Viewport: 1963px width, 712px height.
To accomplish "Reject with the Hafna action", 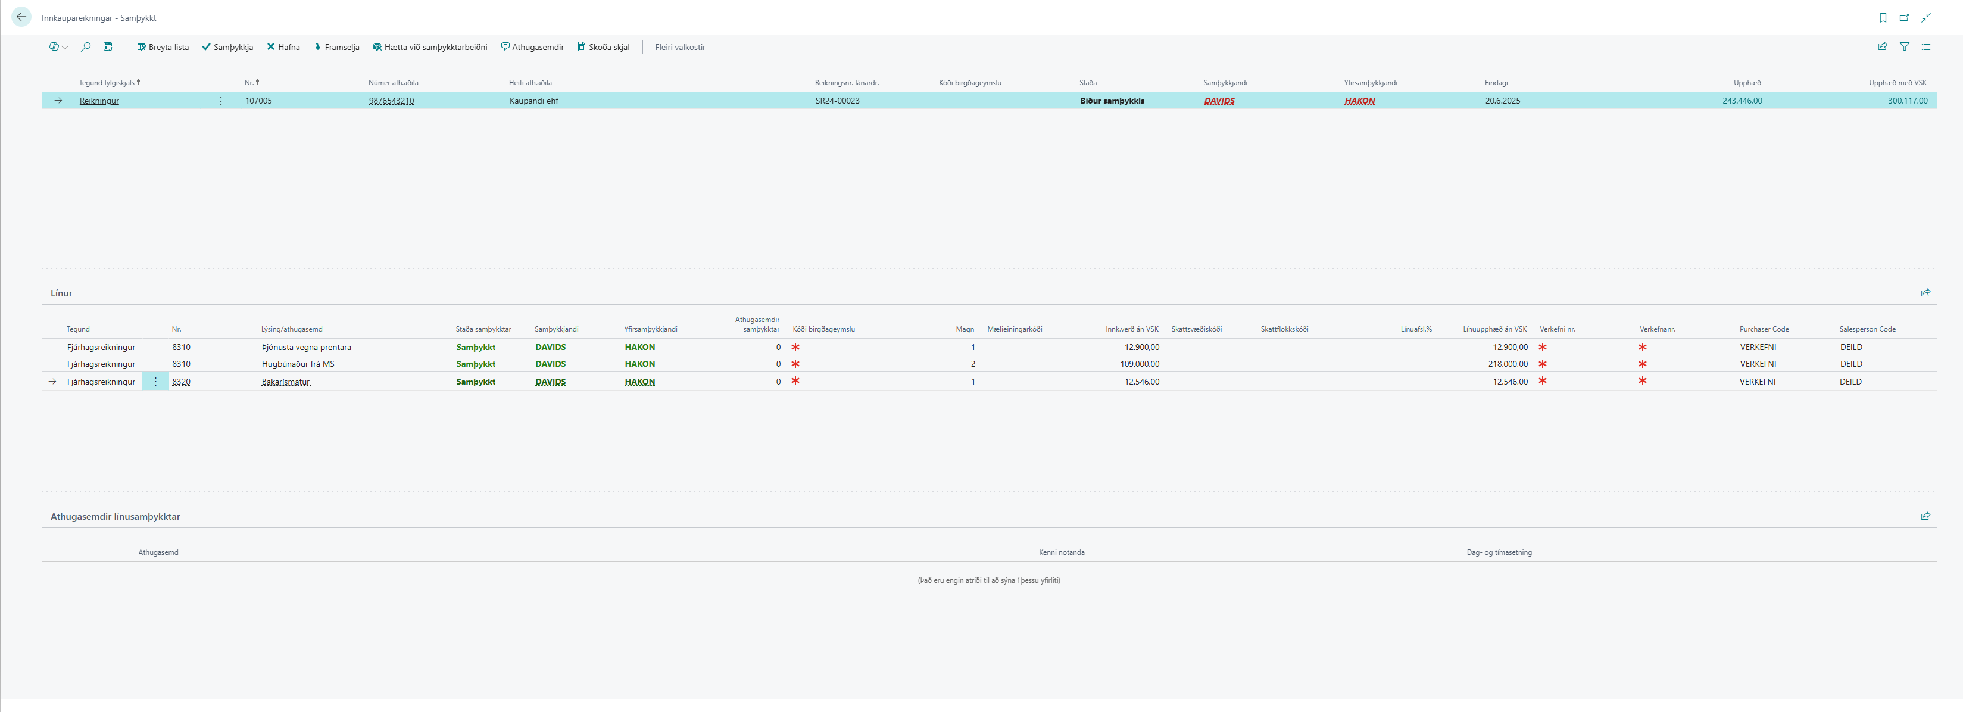I will 283,47.
